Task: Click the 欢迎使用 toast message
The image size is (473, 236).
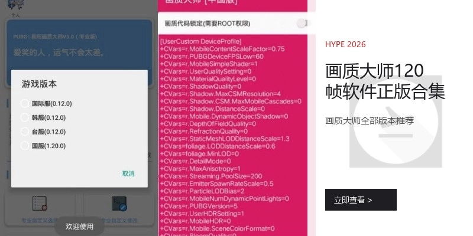Action: click(x=80, y=227)
